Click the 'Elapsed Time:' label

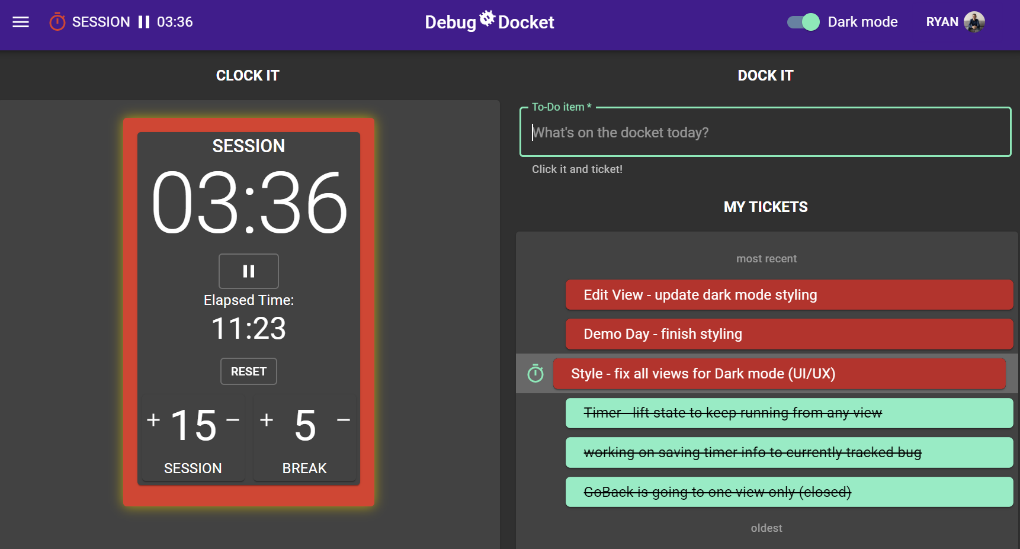tap(249, 300)
